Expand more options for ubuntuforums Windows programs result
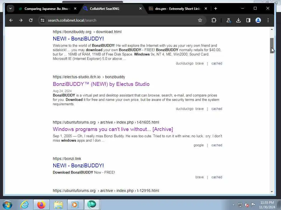The width and height of the screenshot is (281, 210). [207, 145]
